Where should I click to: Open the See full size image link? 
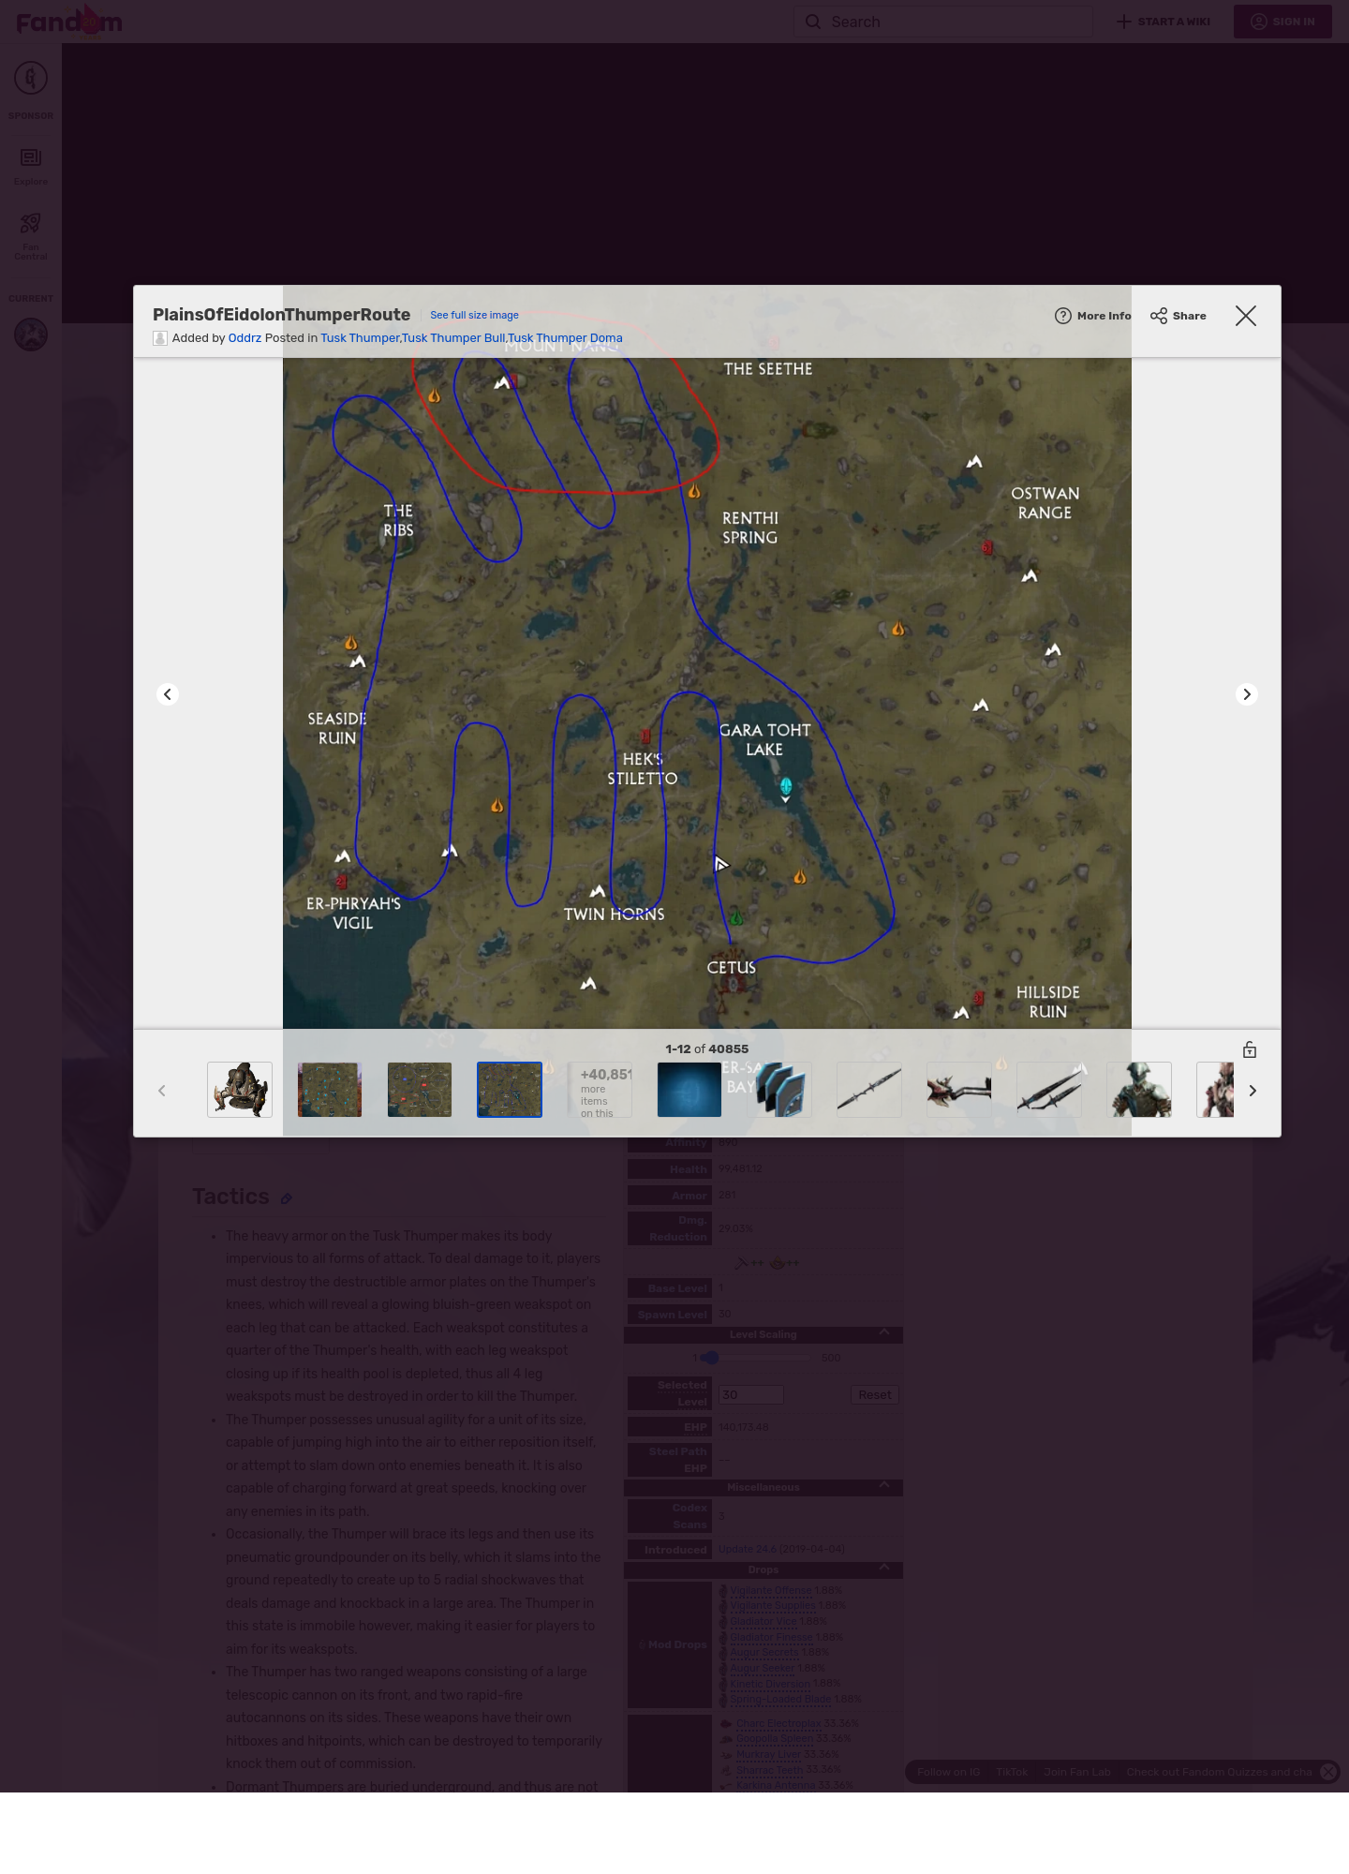click(474, 316)
